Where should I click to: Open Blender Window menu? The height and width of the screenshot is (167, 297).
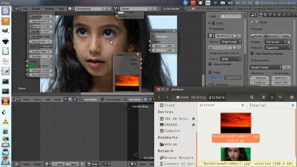tap(50, 9)
